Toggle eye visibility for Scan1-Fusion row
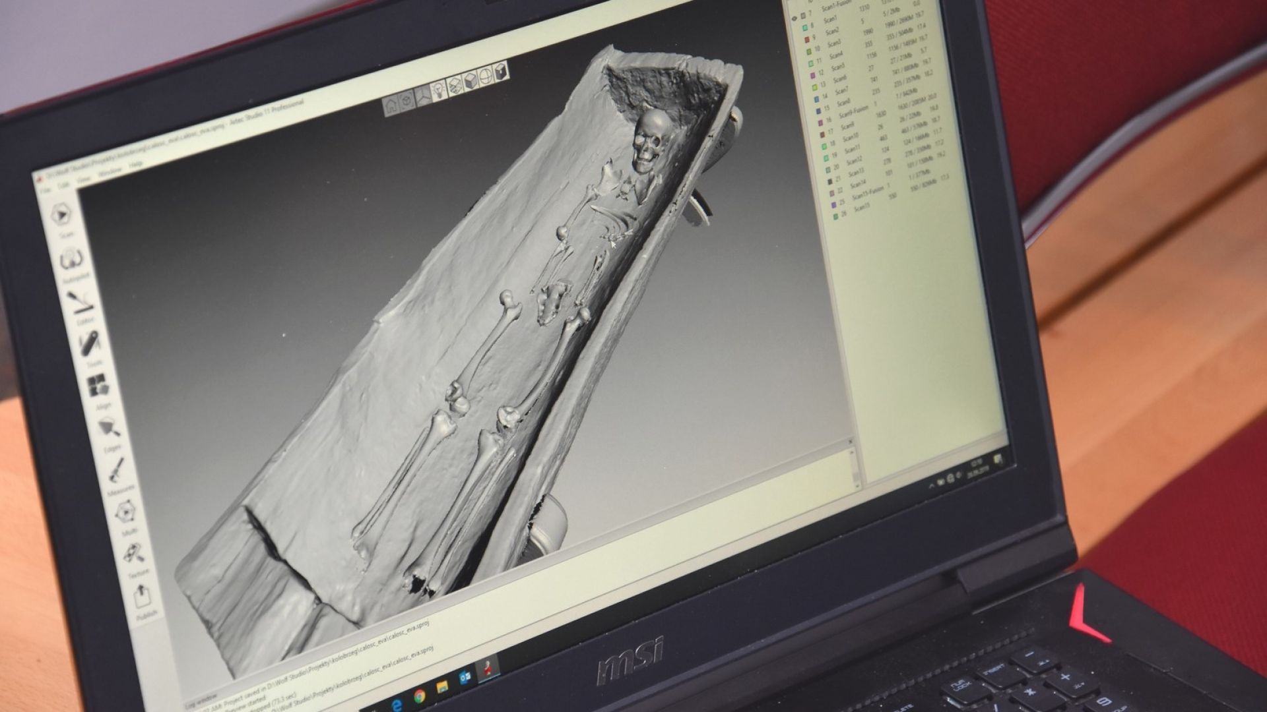Viewport: 1267px width, 712px height. point(794,18)
